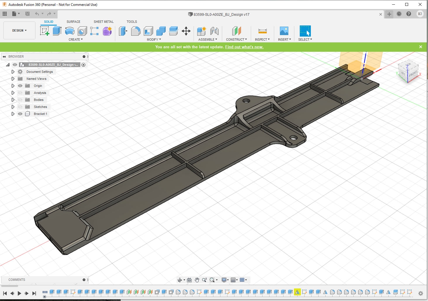Screen dimensions: 428x301
Task: Select the Zoom Window tool
Action: point(212,280)
